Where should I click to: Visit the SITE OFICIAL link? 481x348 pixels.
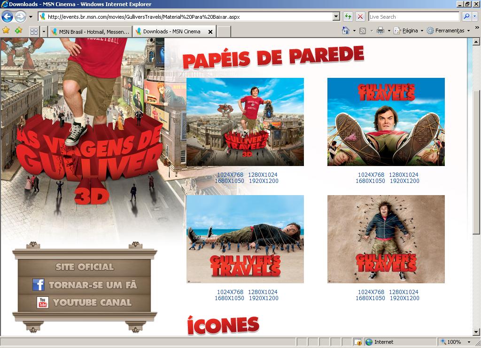click(x=85, y=267)
